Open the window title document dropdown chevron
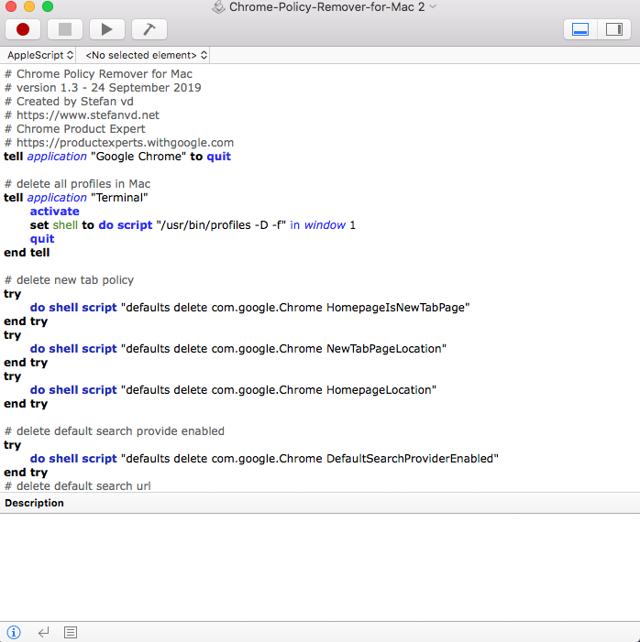This screenshot has height=642, width=640. (x=433, y=6)
